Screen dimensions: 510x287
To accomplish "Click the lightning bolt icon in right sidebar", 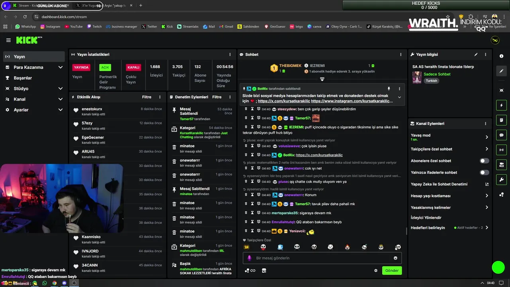I will pyautogui.click(x=502, y=105).
